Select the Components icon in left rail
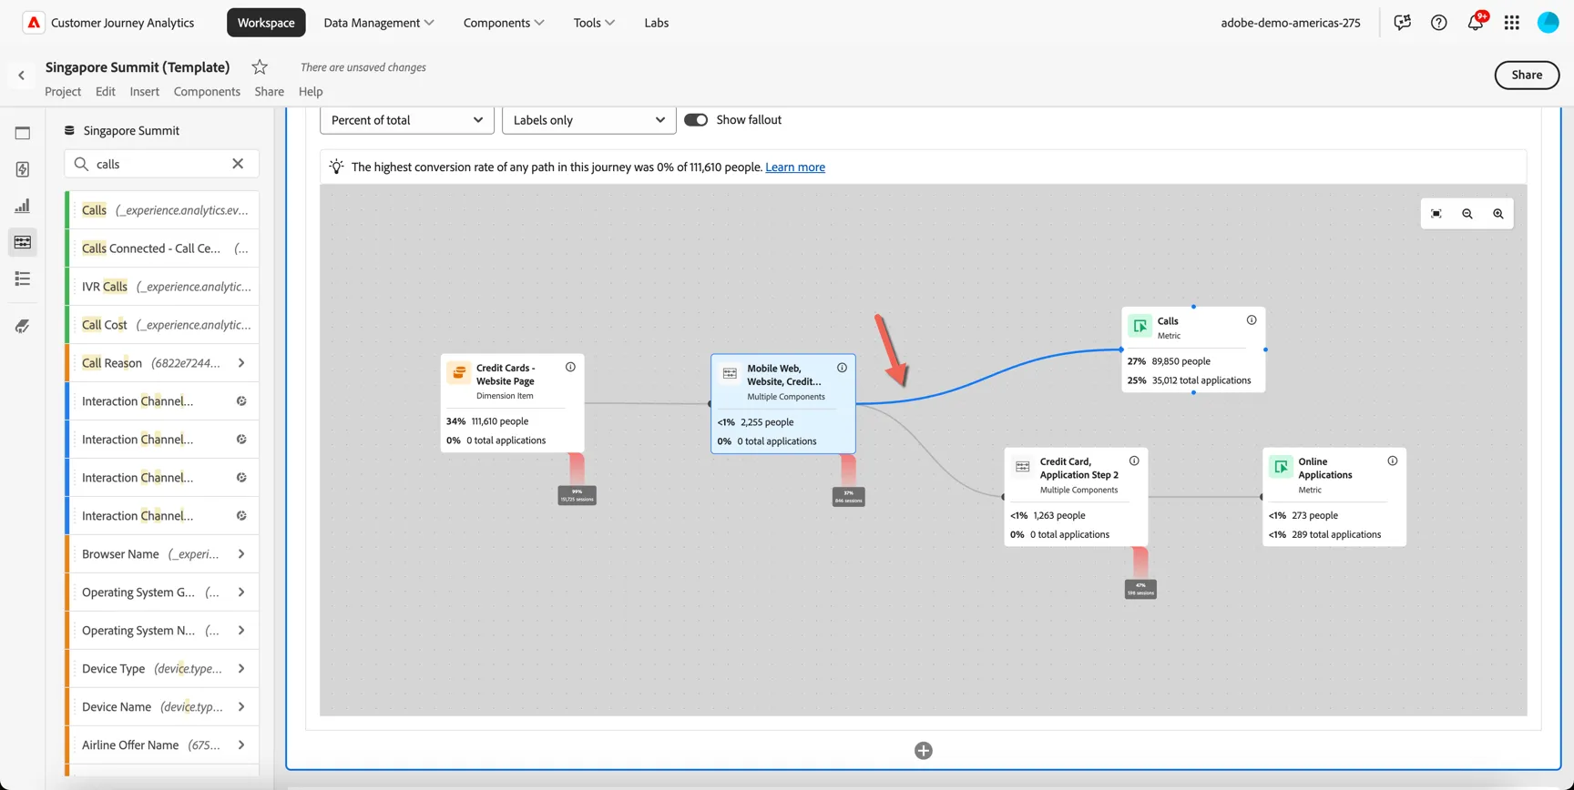Image resolution: width=1574 pixels, height=790 pixels. pos(23,242)
